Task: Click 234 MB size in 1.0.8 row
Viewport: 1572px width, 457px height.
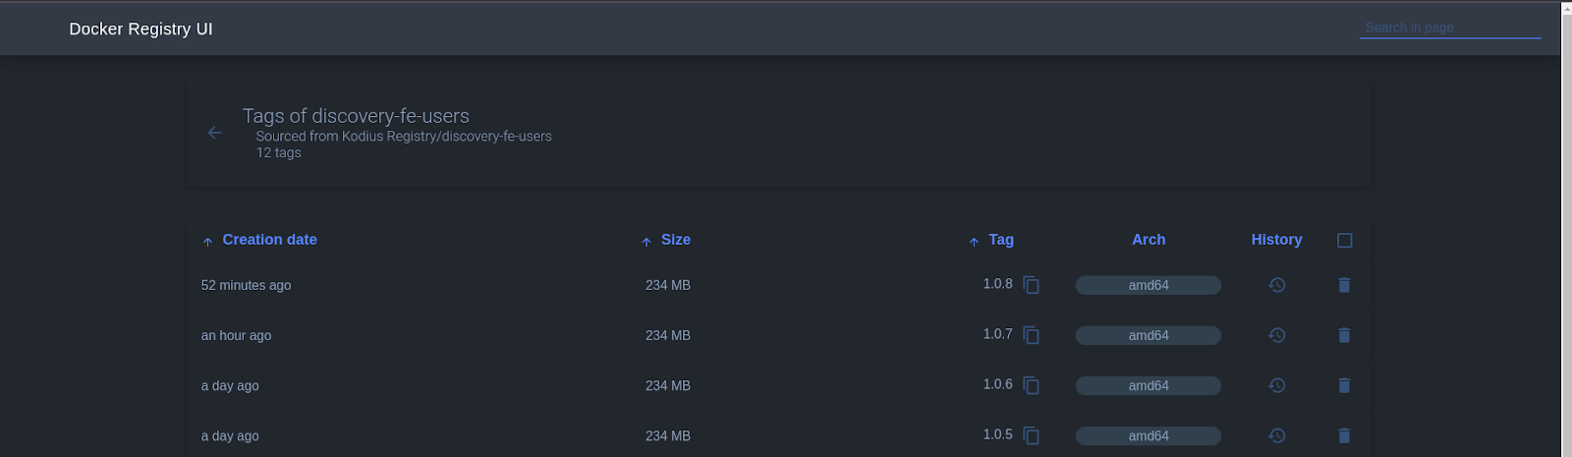Action: tap(668, 285)
